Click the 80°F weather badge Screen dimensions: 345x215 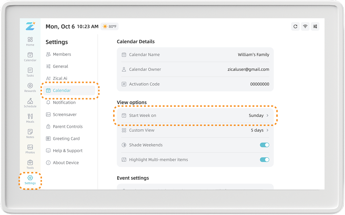click(x=110, y=27)
